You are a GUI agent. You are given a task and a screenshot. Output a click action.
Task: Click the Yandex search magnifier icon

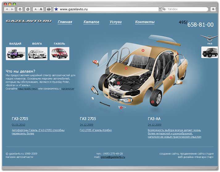tap(164, 9)
